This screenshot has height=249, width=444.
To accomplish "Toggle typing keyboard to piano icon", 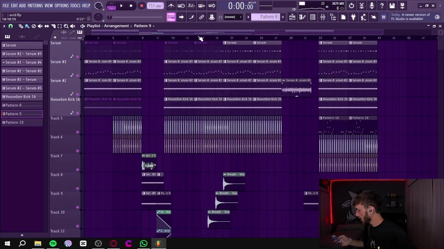I will pos(171,17).
